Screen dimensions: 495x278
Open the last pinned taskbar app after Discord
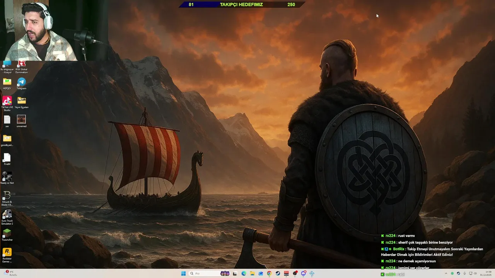point(312,273)
